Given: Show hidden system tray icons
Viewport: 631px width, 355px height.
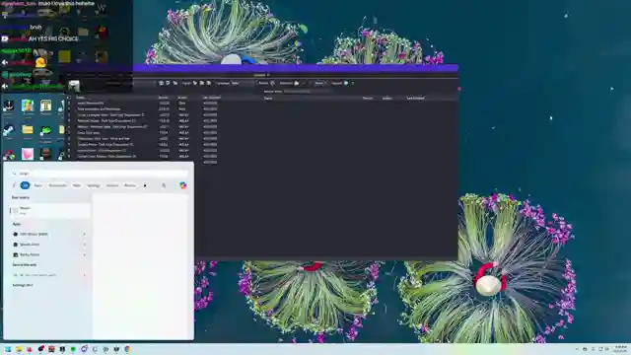Looking at the screenshot, I should [577, 349].
